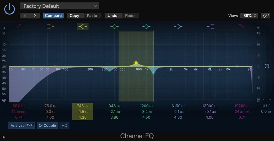Toggle the Analyzer POST button

tap(22, 125)
